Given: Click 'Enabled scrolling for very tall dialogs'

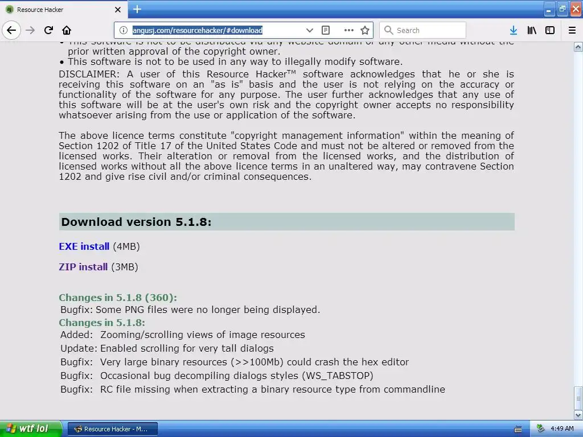Looking at the screenshot, I should pyautogui.click(x=187, y=348).
